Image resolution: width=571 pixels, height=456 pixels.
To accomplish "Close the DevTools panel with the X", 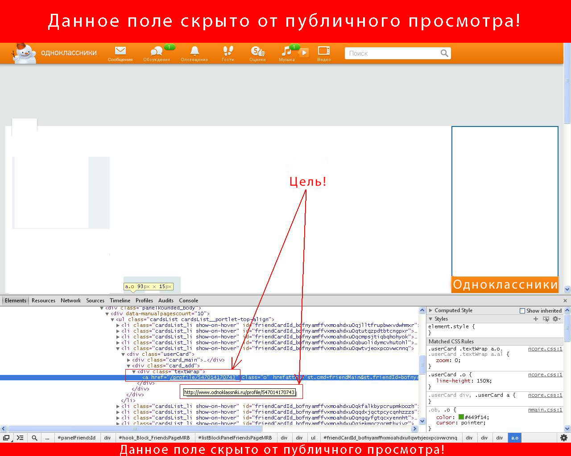I will 565,301.
